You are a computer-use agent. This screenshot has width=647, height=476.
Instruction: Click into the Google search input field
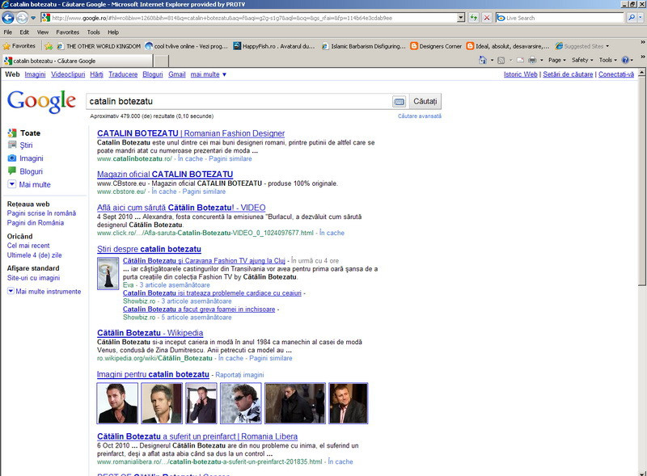pyautogui.click(x=239, y=102)
